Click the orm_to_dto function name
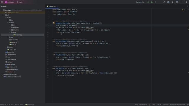Screen dimensions: 189x106 pos(60,68)
